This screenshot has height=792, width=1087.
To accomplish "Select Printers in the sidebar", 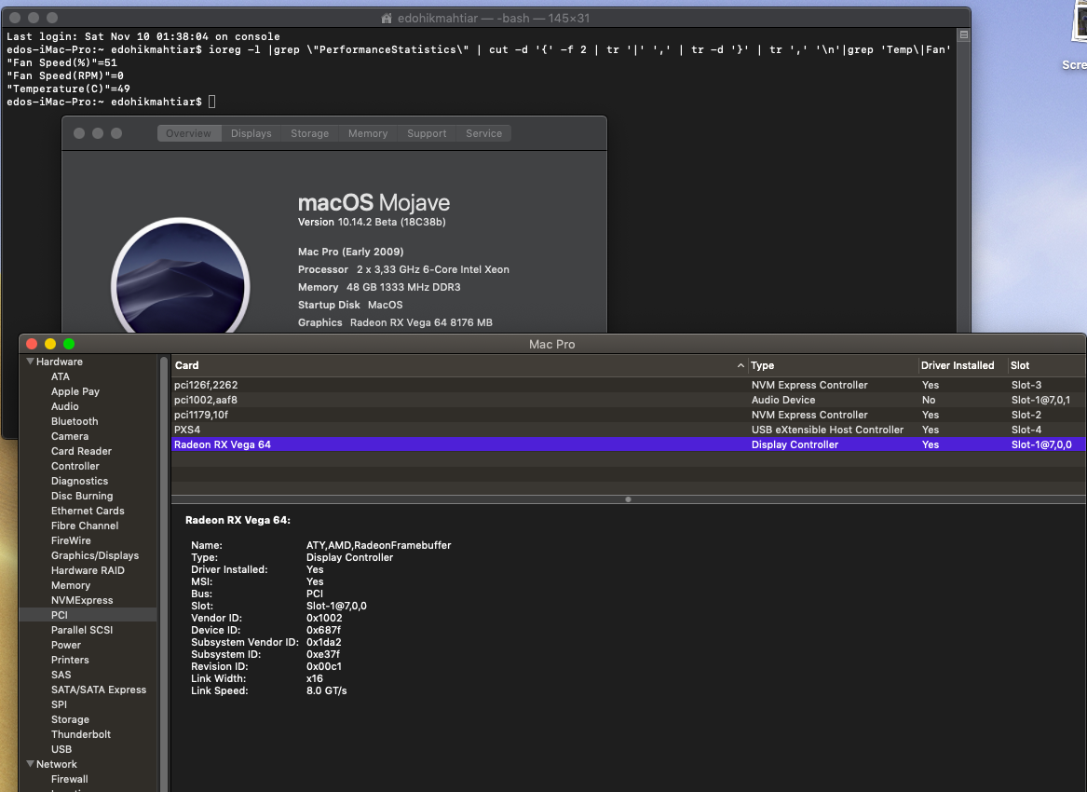I will pyautogui.click(x=70, y=660).
